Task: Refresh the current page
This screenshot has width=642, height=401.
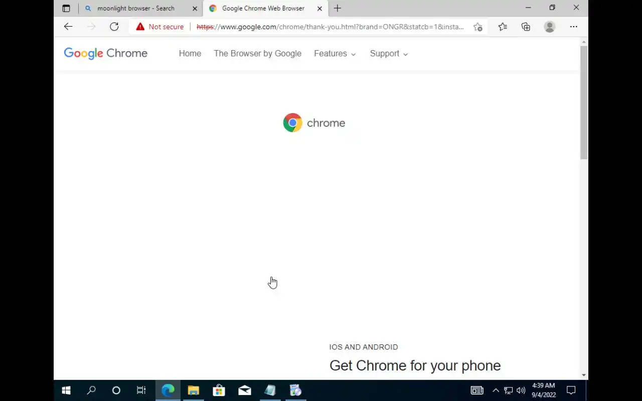Action: (x=114, y=27)
